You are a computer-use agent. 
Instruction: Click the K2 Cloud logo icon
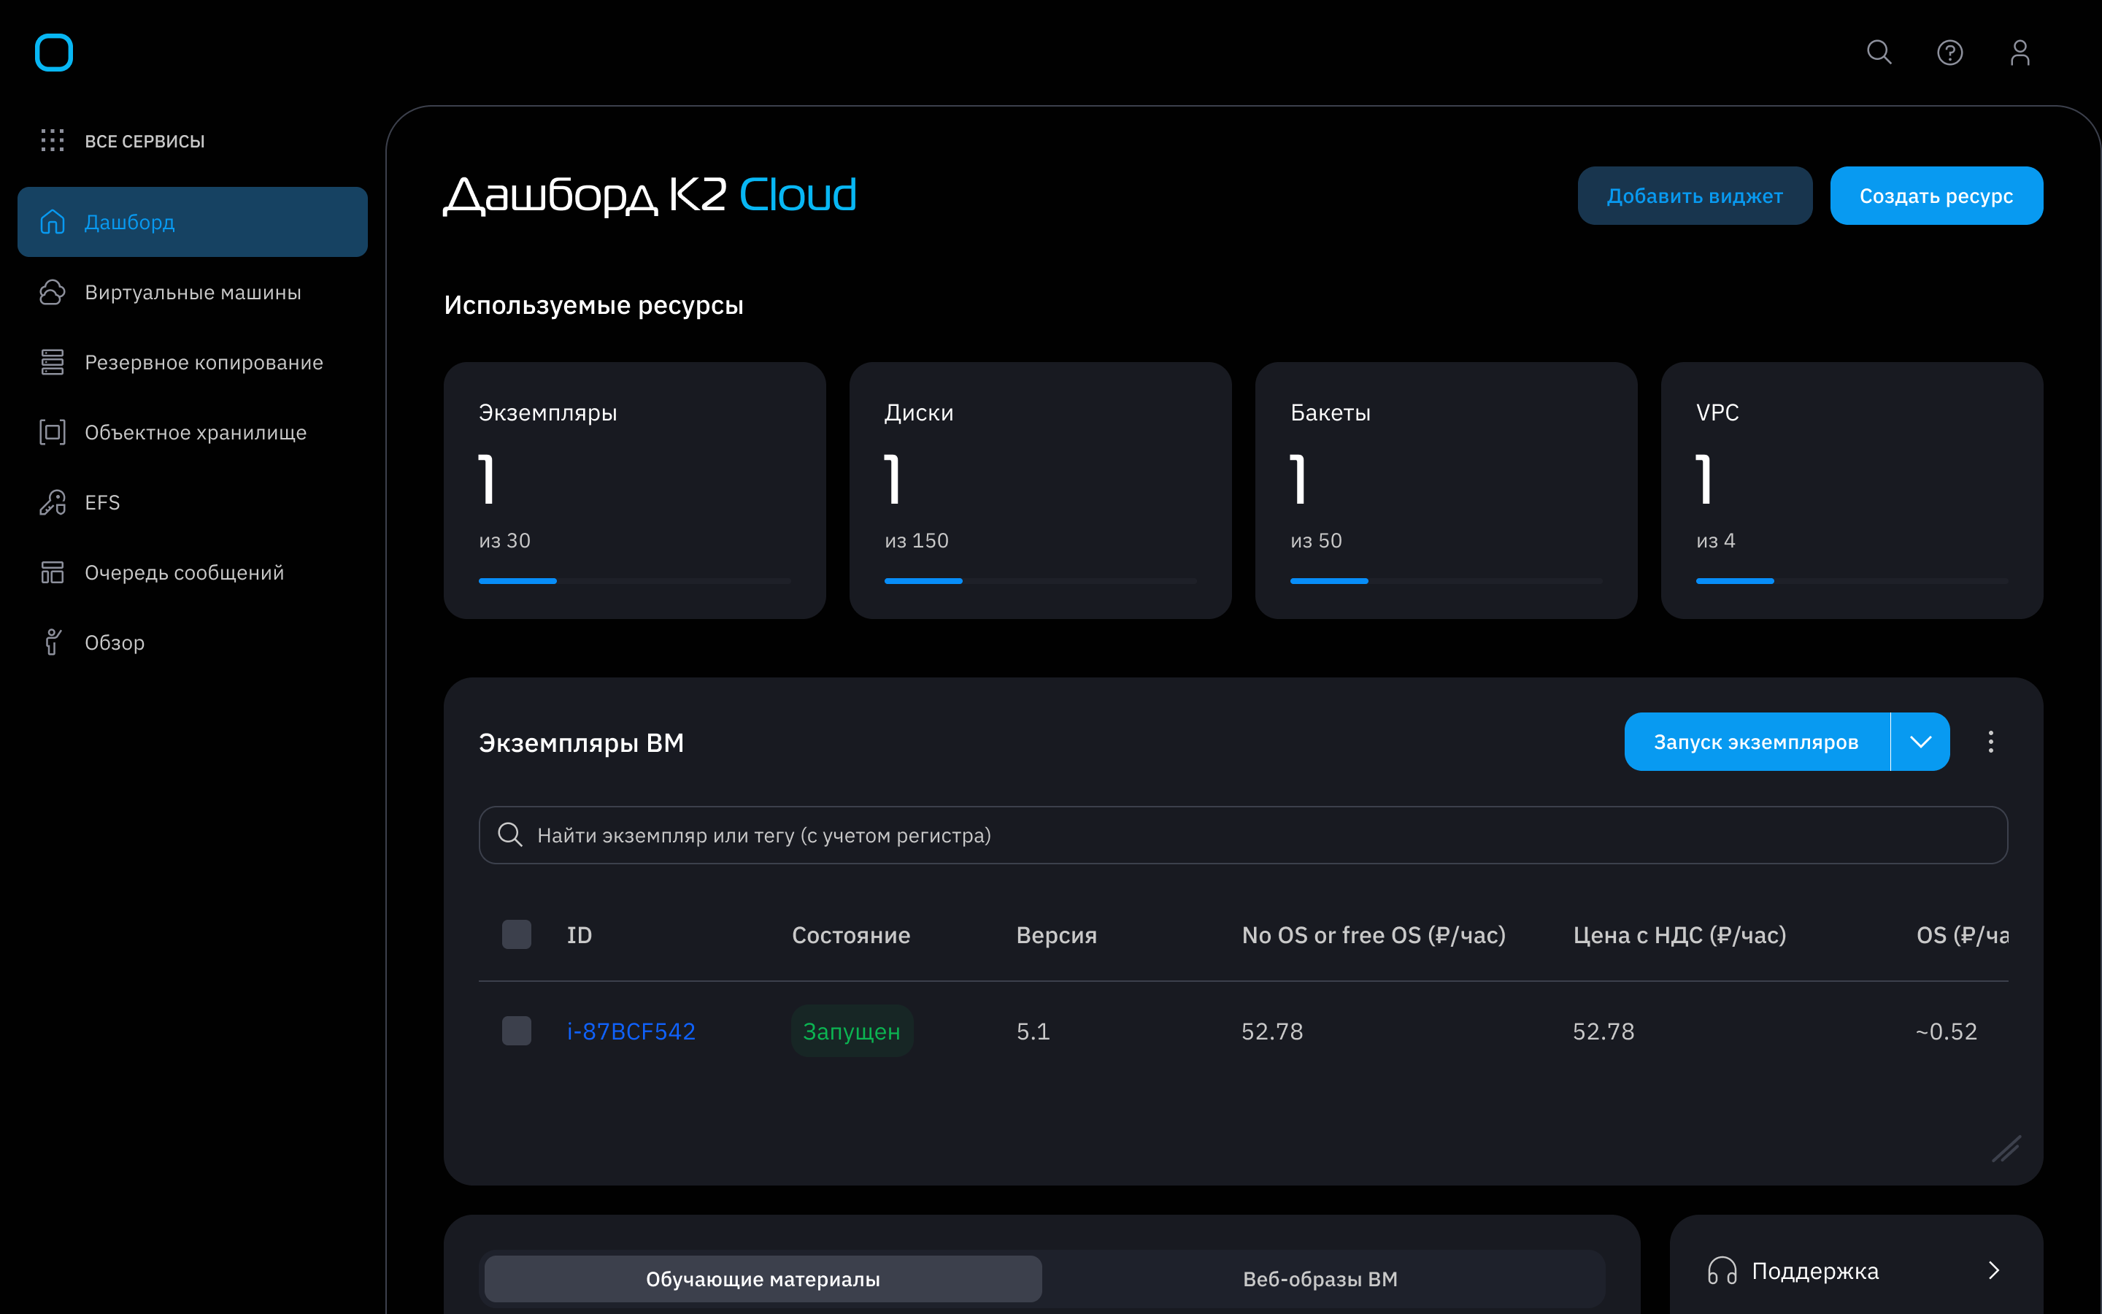53,52
